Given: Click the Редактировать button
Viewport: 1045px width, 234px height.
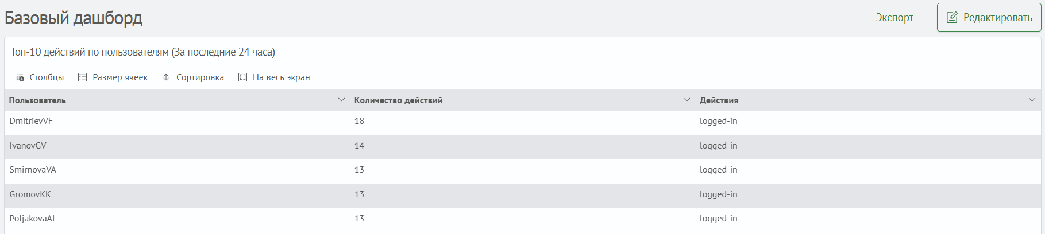Looking at the screenshot, I should (989, 17).
